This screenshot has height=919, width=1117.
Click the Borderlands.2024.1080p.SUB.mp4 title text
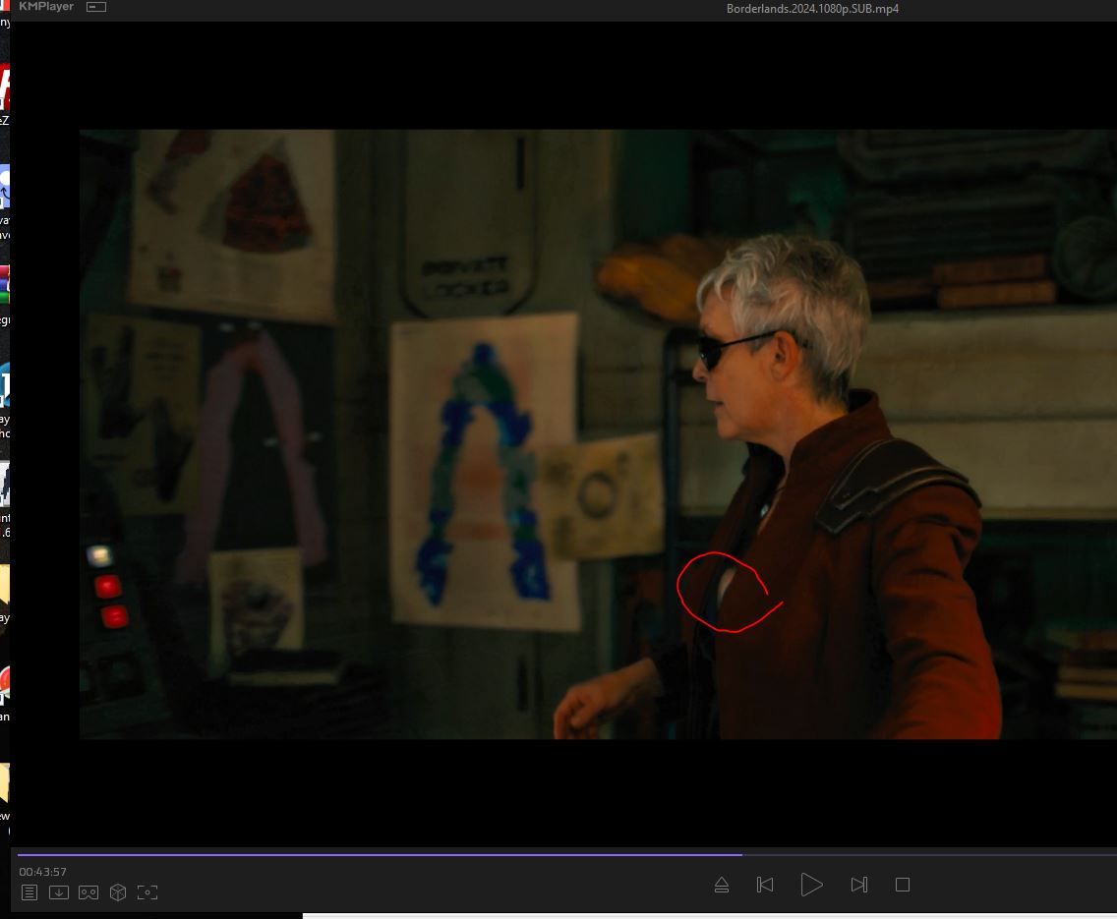812,9
